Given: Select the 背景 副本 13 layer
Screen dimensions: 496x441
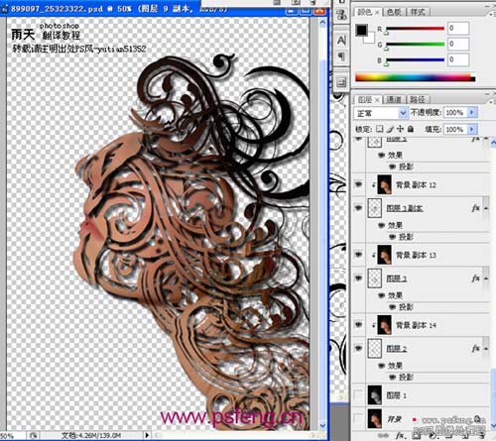Looking at the screenshot, I should (420, 255).
